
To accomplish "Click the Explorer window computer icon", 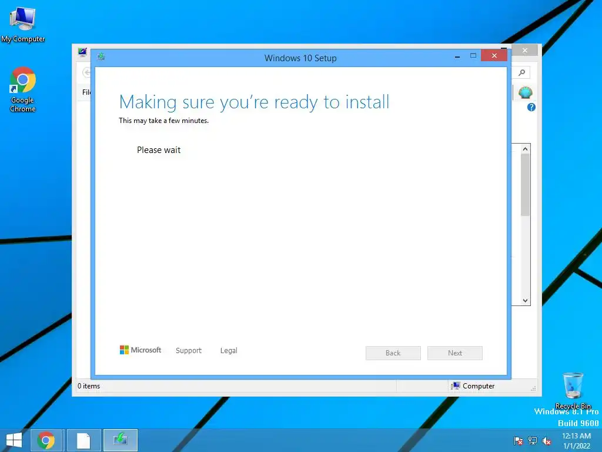I will coord(82,52).
